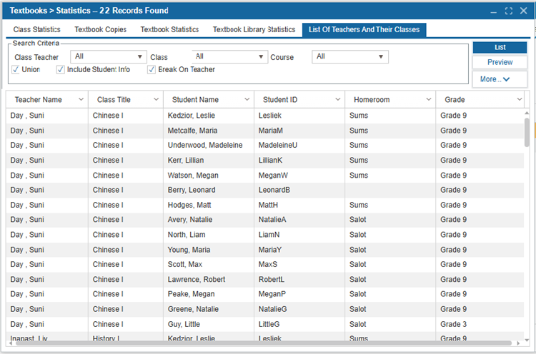Screen dimensions: 536x354
Task: Open Grade column filter chevron
Action: [520, 99]
